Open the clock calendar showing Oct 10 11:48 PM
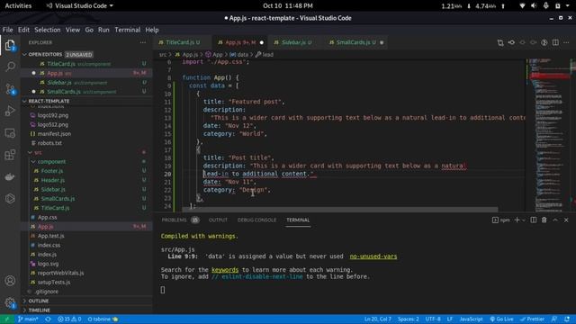Screen dimensions: 576x324 [x=288, y=6]
